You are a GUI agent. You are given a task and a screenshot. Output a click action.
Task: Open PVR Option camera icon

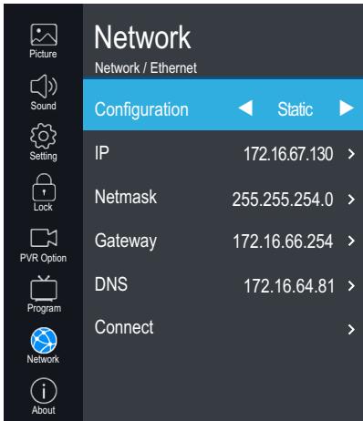pos(44,238)
